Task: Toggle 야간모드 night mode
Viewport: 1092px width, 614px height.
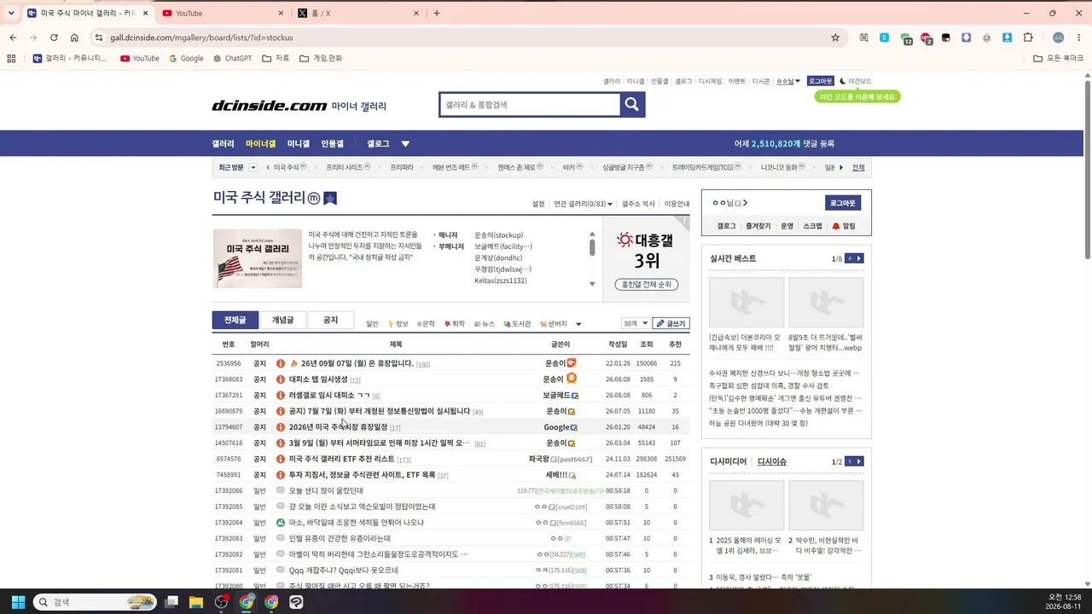Action: click(856, 81)
